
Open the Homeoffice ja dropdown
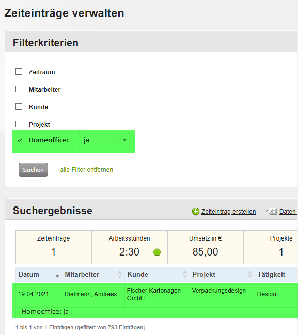(104, 140)
